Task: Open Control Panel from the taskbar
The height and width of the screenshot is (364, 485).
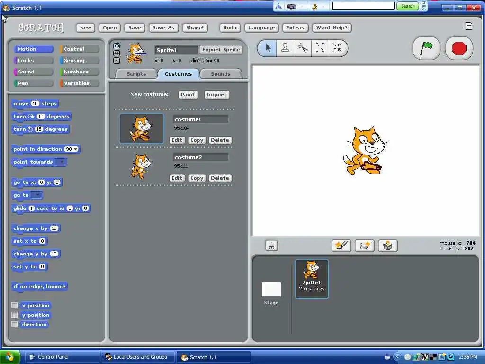Action: pyautogui.click(x=61, y=357)
